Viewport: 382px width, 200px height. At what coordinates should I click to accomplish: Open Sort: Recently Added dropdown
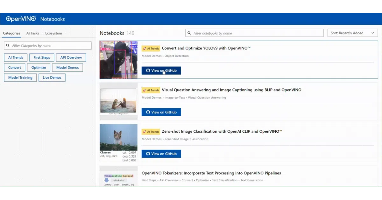tap(352, 33)
